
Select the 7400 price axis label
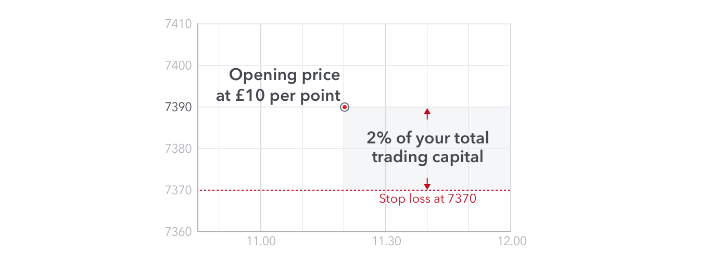[178, 65]
